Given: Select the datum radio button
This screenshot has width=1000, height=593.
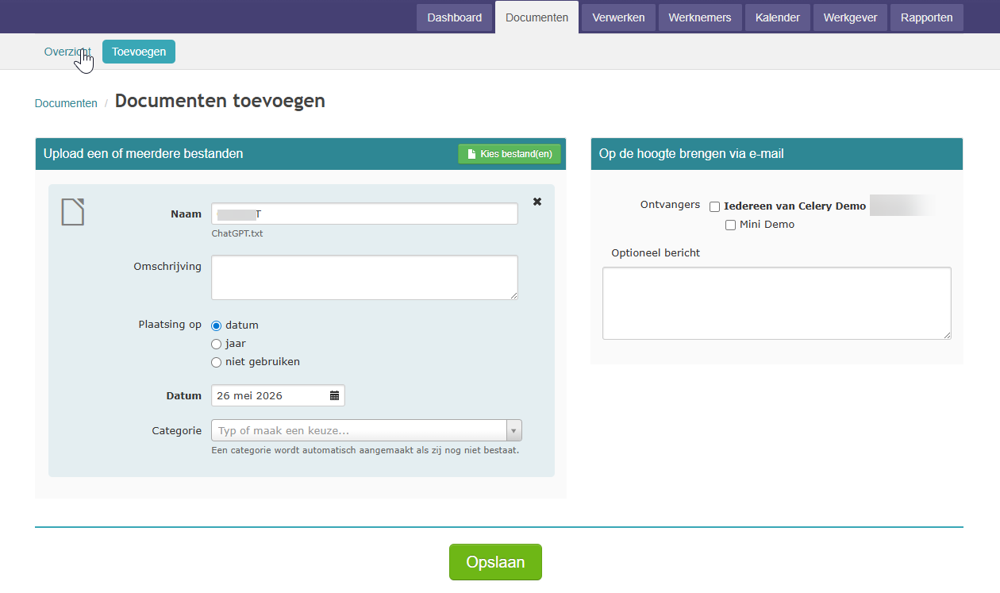Looking at the screenshot, I should 216,325.
